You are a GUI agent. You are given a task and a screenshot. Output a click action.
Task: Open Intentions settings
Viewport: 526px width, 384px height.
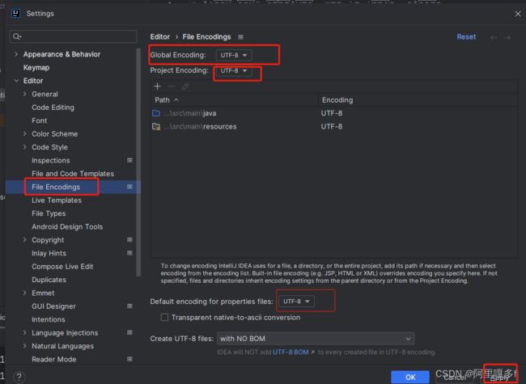point(49,319)
